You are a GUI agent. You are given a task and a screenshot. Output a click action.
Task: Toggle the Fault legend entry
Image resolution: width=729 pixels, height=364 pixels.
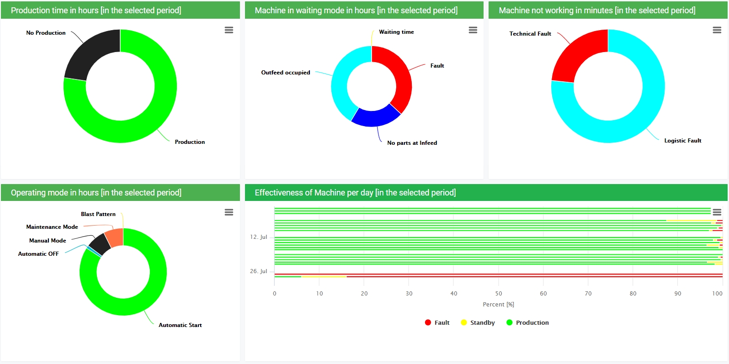tap(437, 322)
